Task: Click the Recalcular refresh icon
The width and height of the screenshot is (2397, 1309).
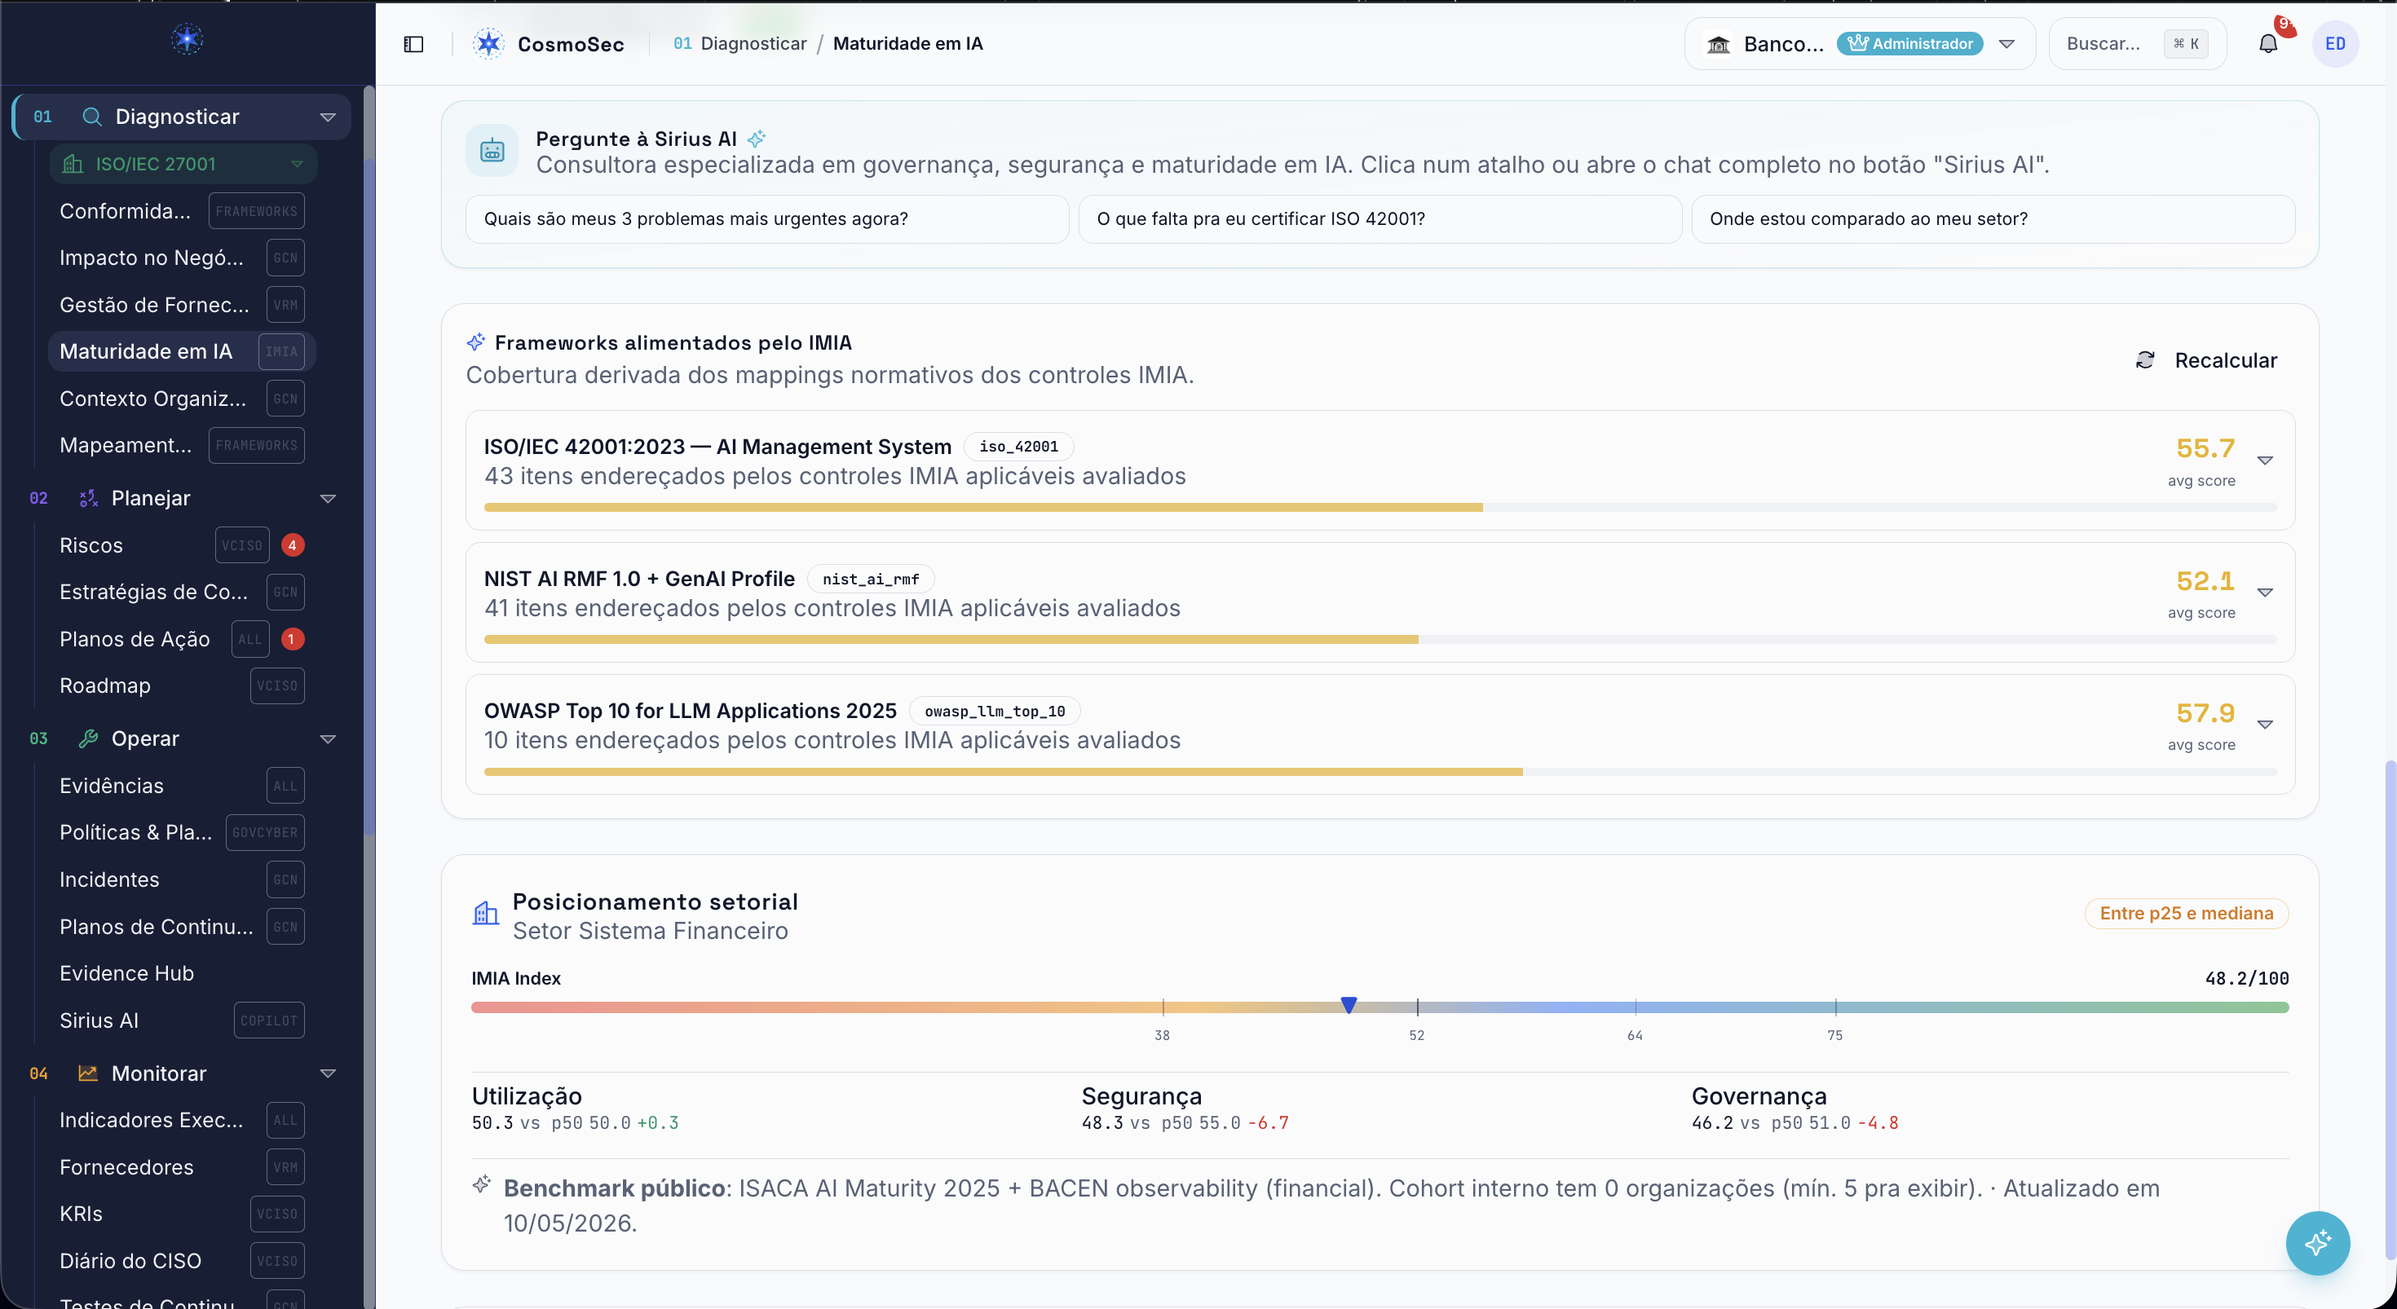Action: tap(2145, 360)
